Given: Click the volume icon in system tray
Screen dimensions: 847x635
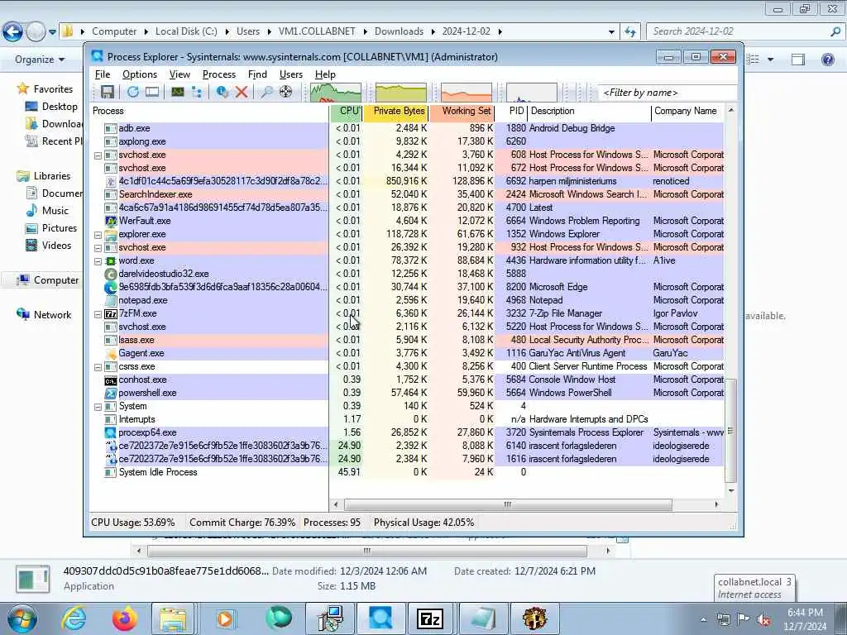Looking at the screenshot, I should (x=763, y=619).
